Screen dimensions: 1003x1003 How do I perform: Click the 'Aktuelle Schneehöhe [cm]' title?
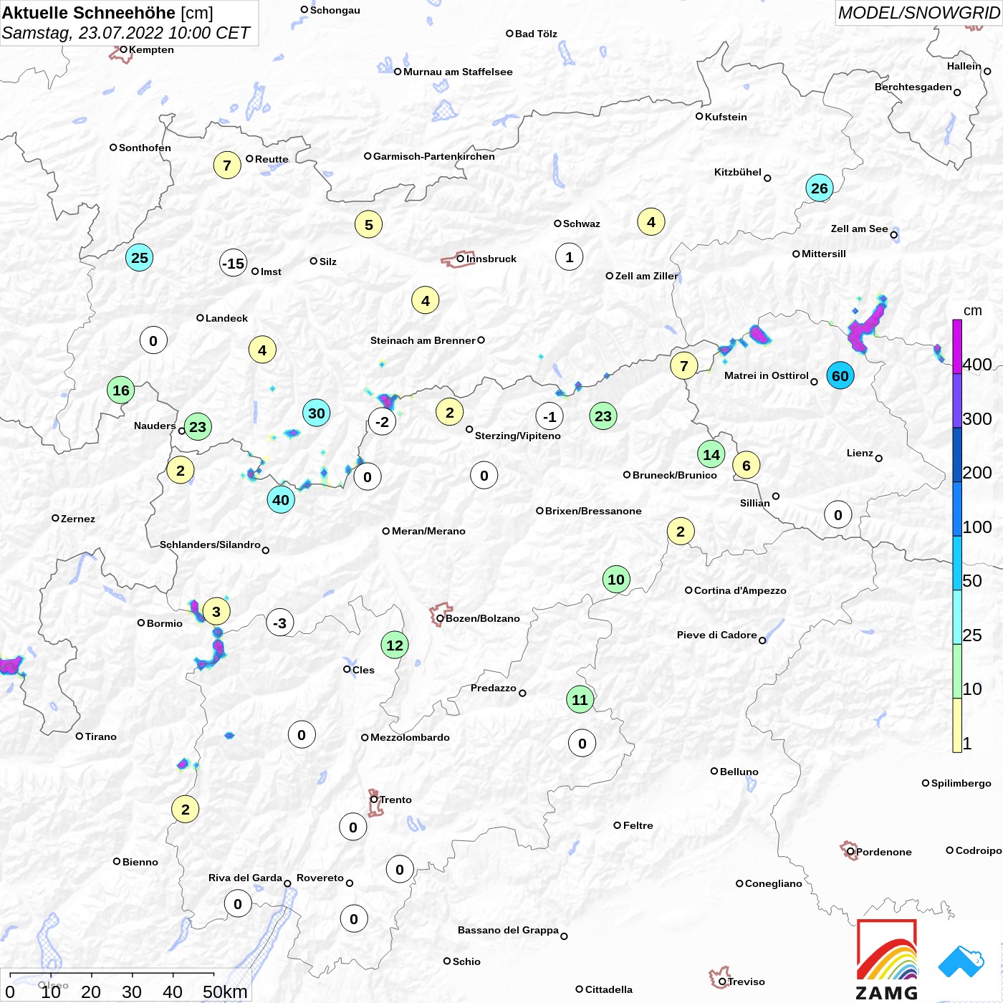pos(107,13)
